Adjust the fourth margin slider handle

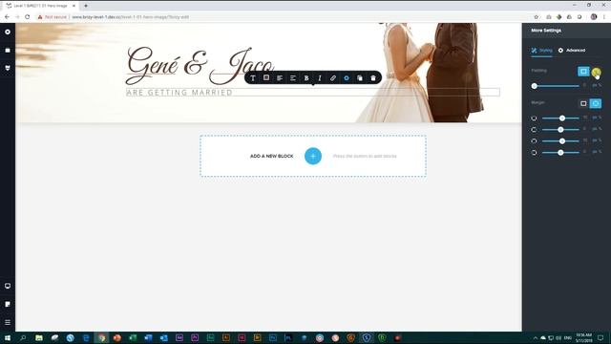tap(560, 153)
